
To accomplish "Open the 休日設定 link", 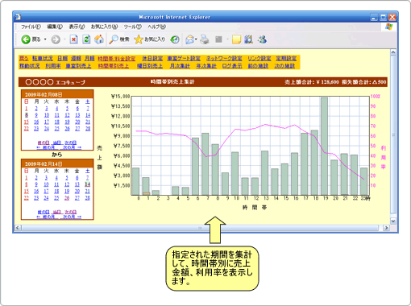I will (152, 58).
